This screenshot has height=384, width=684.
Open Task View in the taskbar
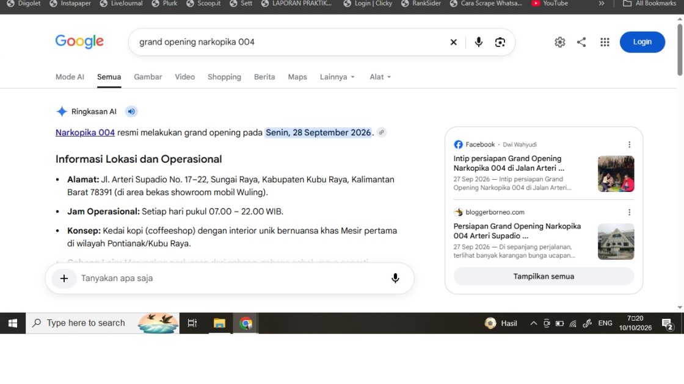point(192,323)
